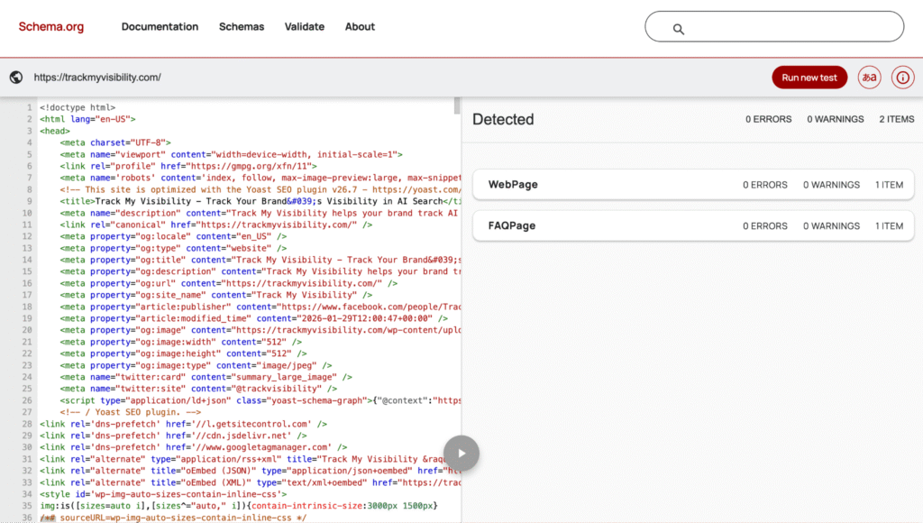
Task: Open the About menu item
Action: (360, 26)
